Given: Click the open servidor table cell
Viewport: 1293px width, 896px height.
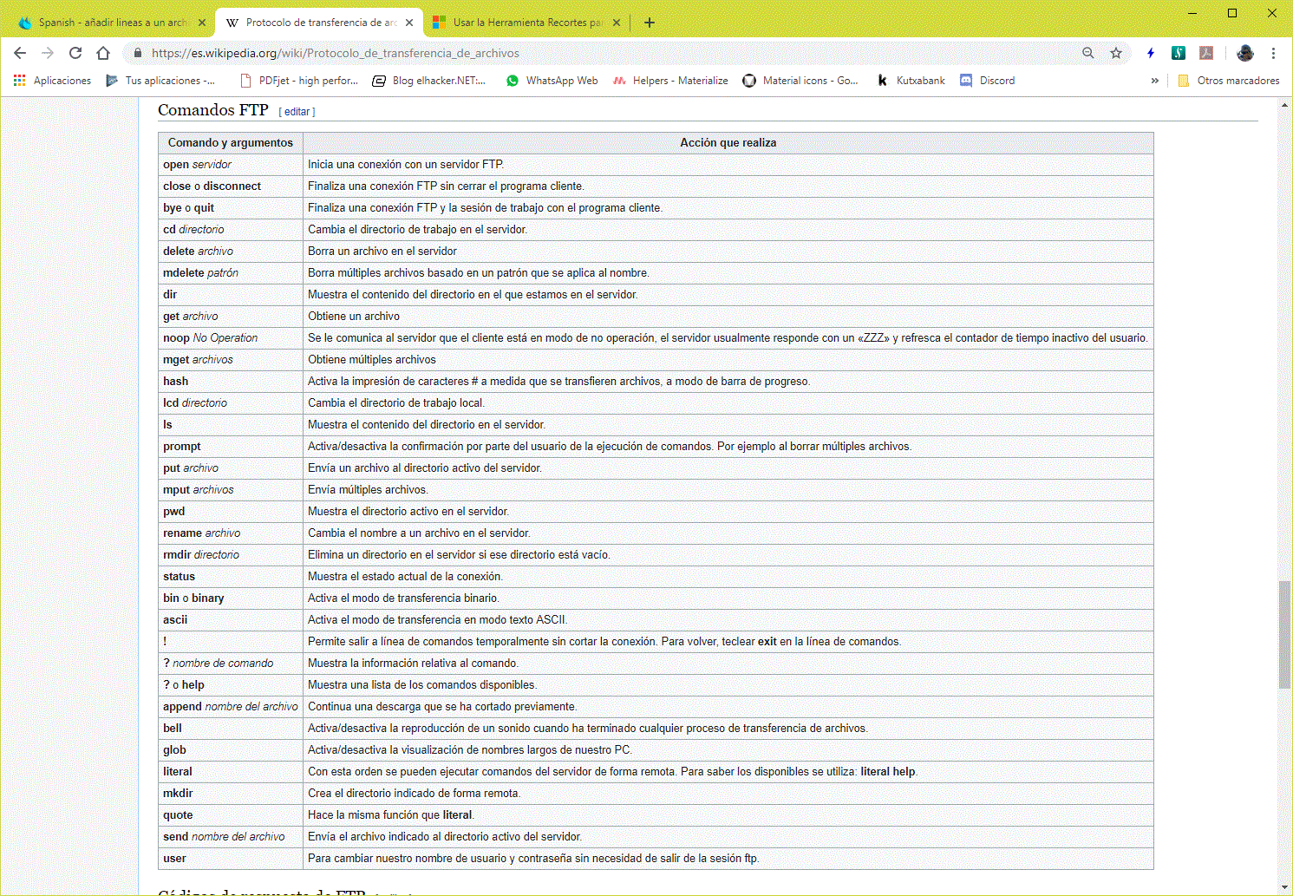Looking at the screenshot, I should tap(231, 165).
